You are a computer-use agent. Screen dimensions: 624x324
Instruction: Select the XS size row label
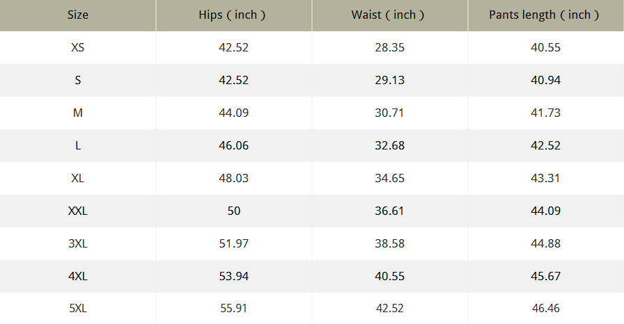click(x=78, y=48)
